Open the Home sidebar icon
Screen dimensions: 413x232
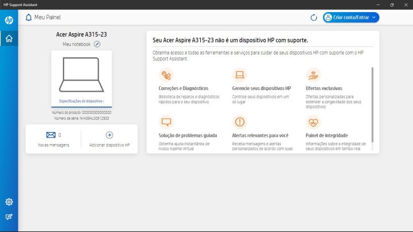point(9,39)
